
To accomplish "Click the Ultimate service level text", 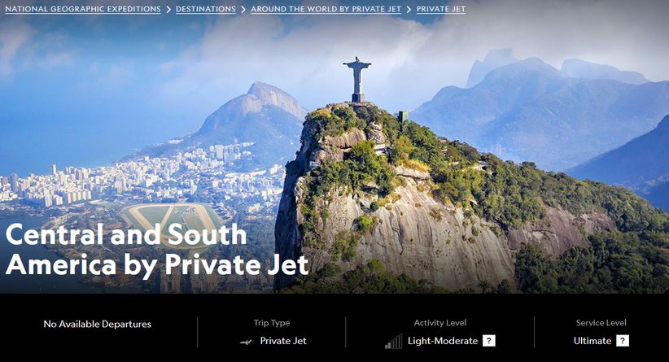I will pyautogui.click(x=592, y=341).
